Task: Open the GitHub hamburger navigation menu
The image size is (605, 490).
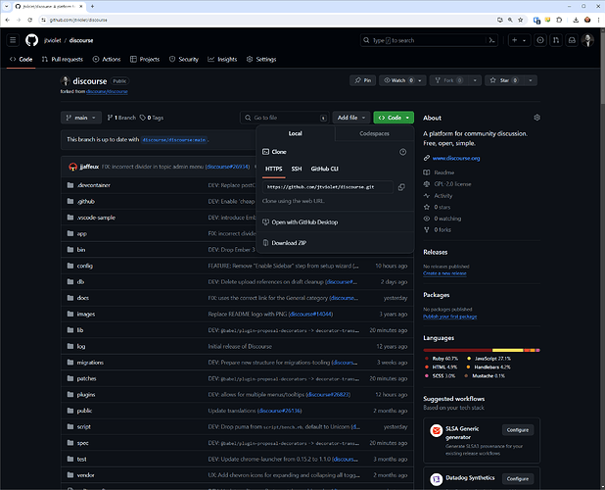Action: [x=13, y=40]
